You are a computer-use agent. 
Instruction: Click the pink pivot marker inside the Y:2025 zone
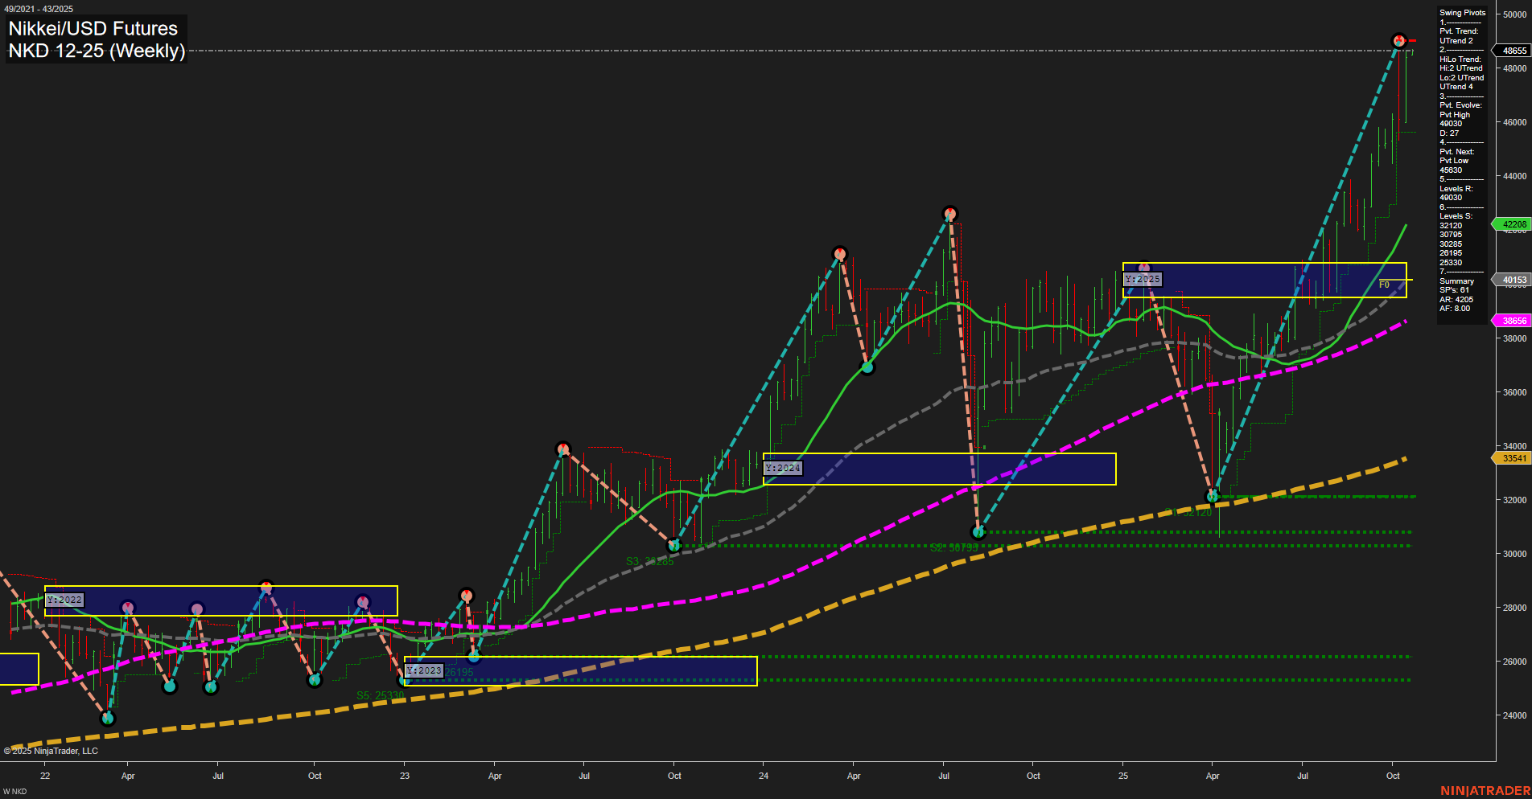coord(1143,268)
